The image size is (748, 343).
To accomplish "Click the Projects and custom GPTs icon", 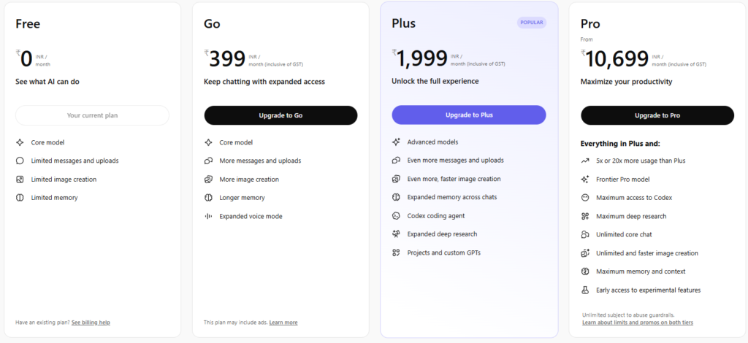I will tap(396, 253).
